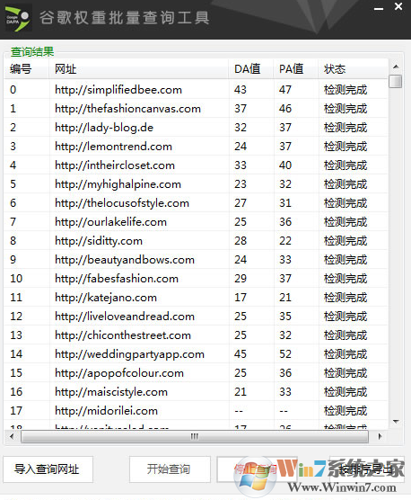Viewport: 411px width, 500px height.
Task: Close the query tool window
Action: click(398, 6)
